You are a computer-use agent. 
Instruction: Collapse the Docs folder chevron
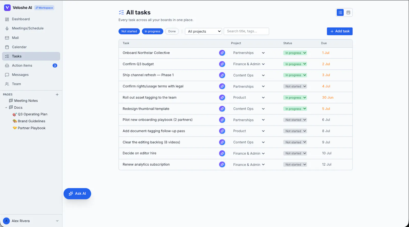[6, 108]
